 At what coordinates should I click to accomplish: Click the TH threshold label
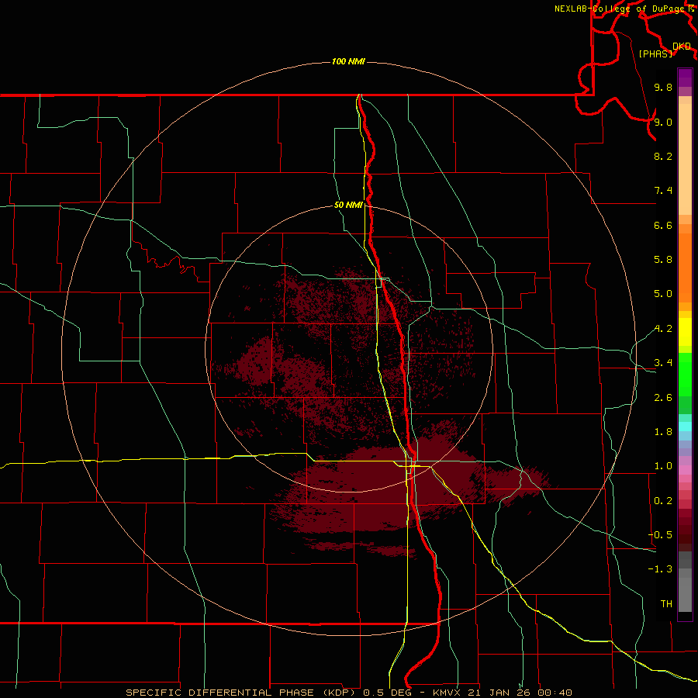[666, 603]
